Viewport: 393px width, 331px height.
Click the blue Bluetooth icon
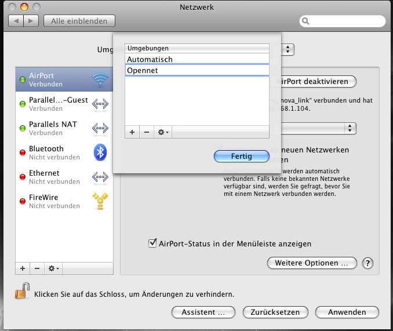coord(100,152)
